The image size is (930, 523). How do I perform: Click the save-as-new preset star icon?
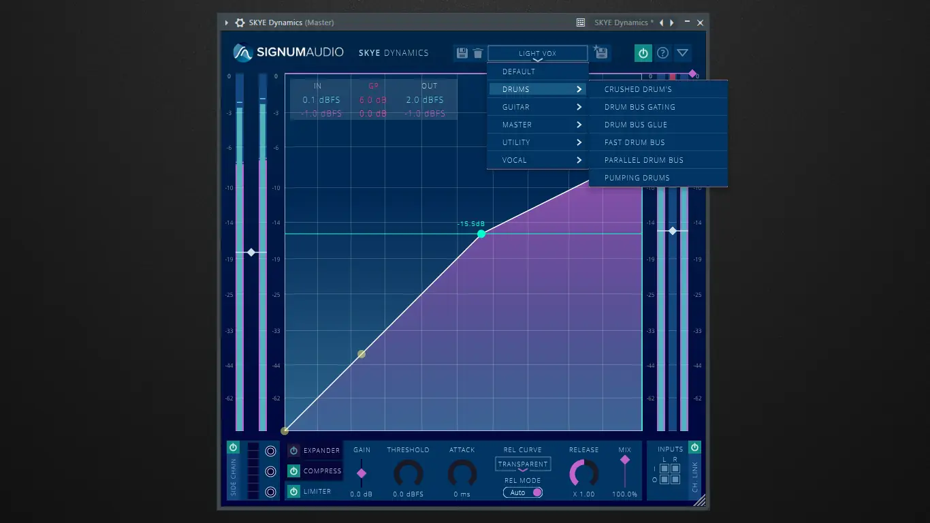(600, 52)
